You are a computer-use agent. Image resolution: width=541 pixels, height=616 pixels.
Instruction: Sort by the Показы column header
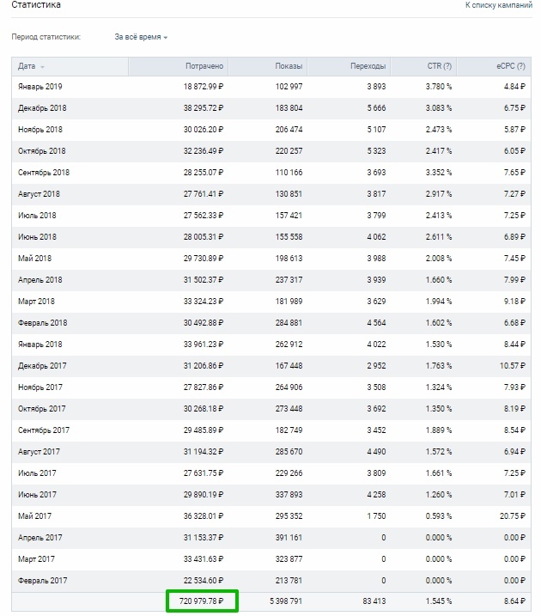[x=289, y=66]
